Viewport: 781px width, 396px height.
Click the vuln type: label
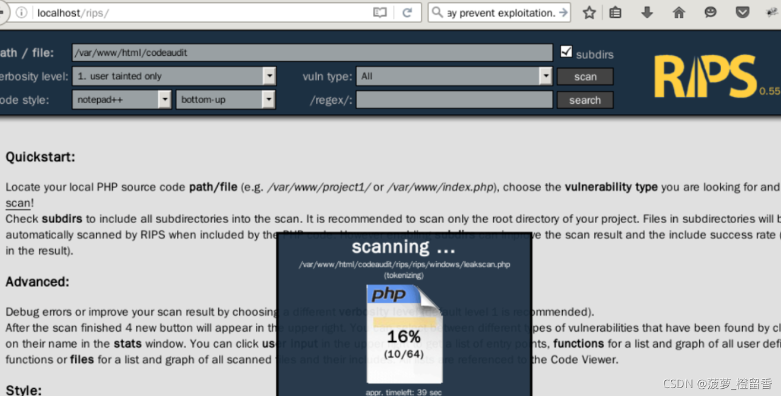click(x=327, y=76)
